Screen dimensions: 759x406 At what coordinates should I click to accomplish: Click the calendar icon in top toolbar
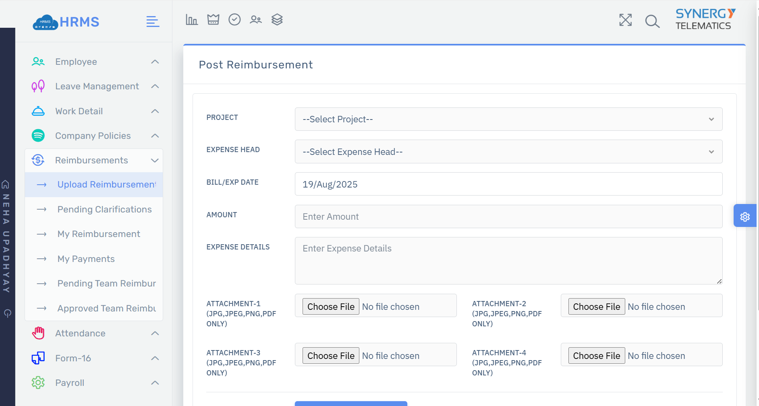coord(213,20)
